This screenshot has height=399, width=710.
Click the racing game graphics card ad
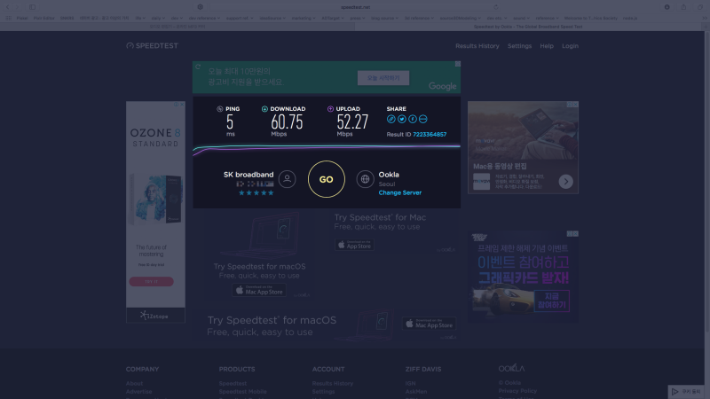click(523, 277)
